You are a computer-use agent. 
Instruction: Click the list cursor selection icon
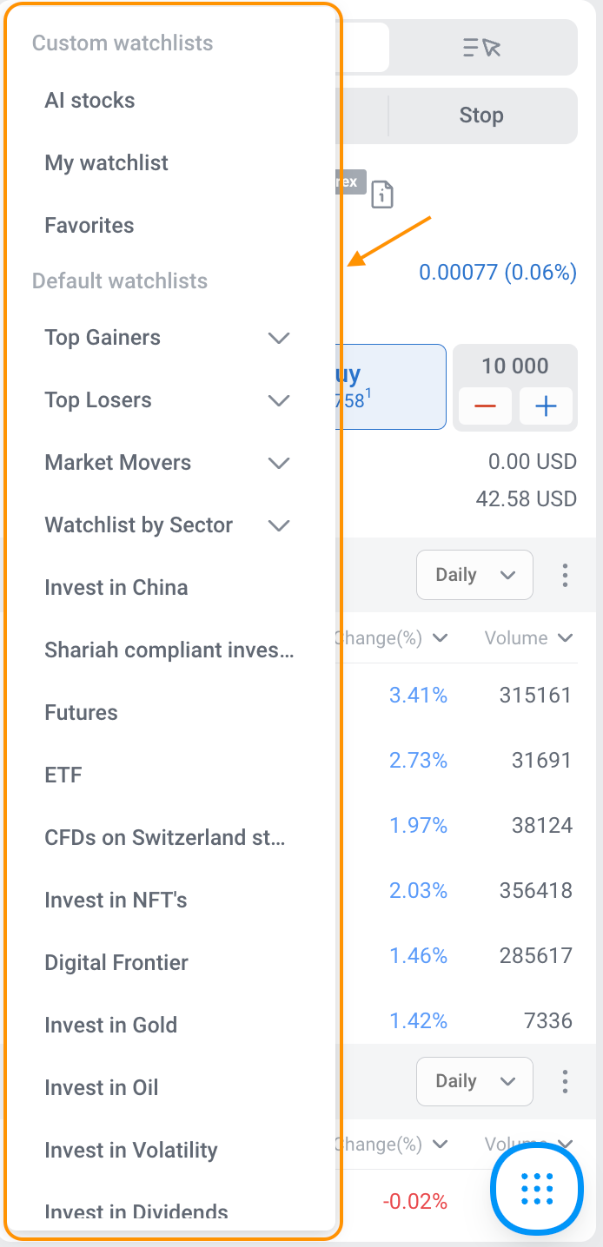[482, 48]
